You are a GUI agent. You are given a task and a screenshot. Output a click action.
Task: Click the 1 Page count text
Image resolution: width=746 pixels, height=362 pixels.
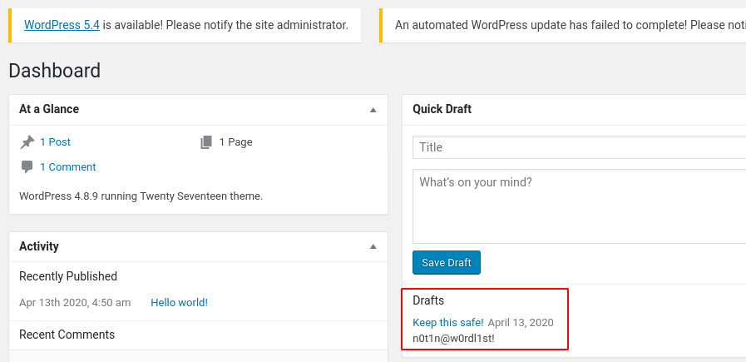tap(235, 142)
